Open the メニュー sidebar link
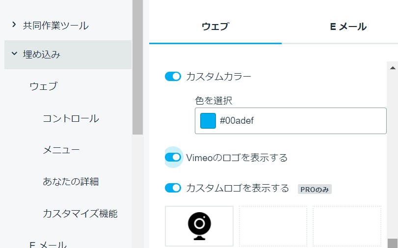 pos(61,150)
